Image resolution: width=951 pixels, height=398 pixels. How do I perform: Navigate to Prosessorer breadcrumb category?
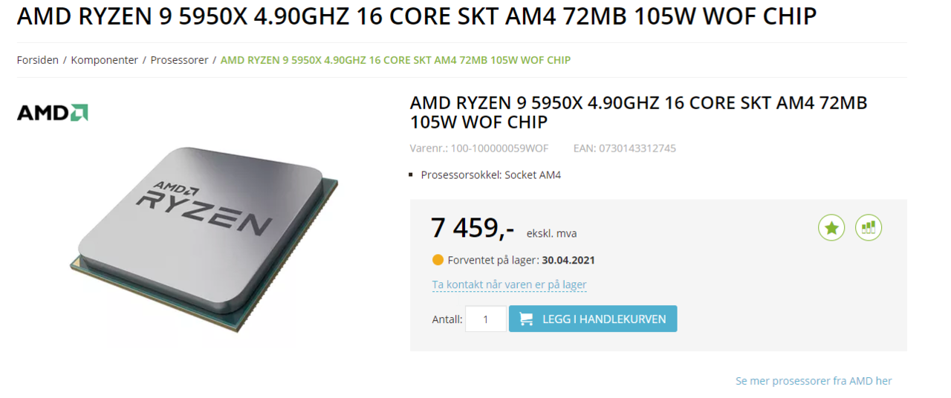point(180,60)
